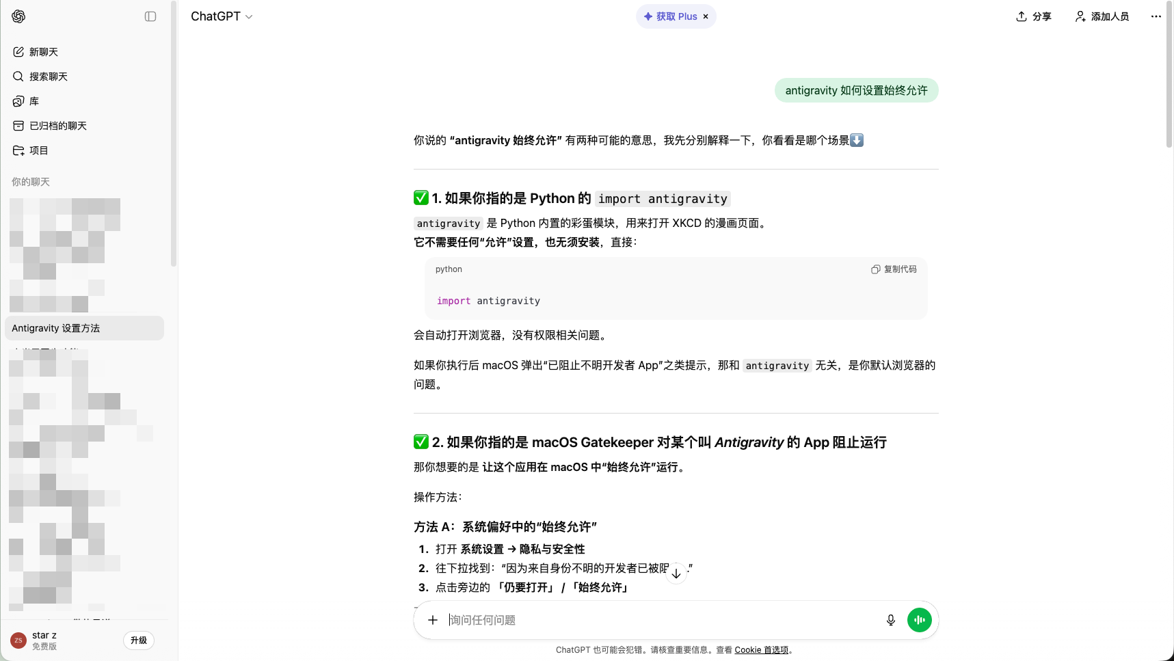Open the three-dot more options menu
The image size is (1174, 661).
pos(1156,16)
